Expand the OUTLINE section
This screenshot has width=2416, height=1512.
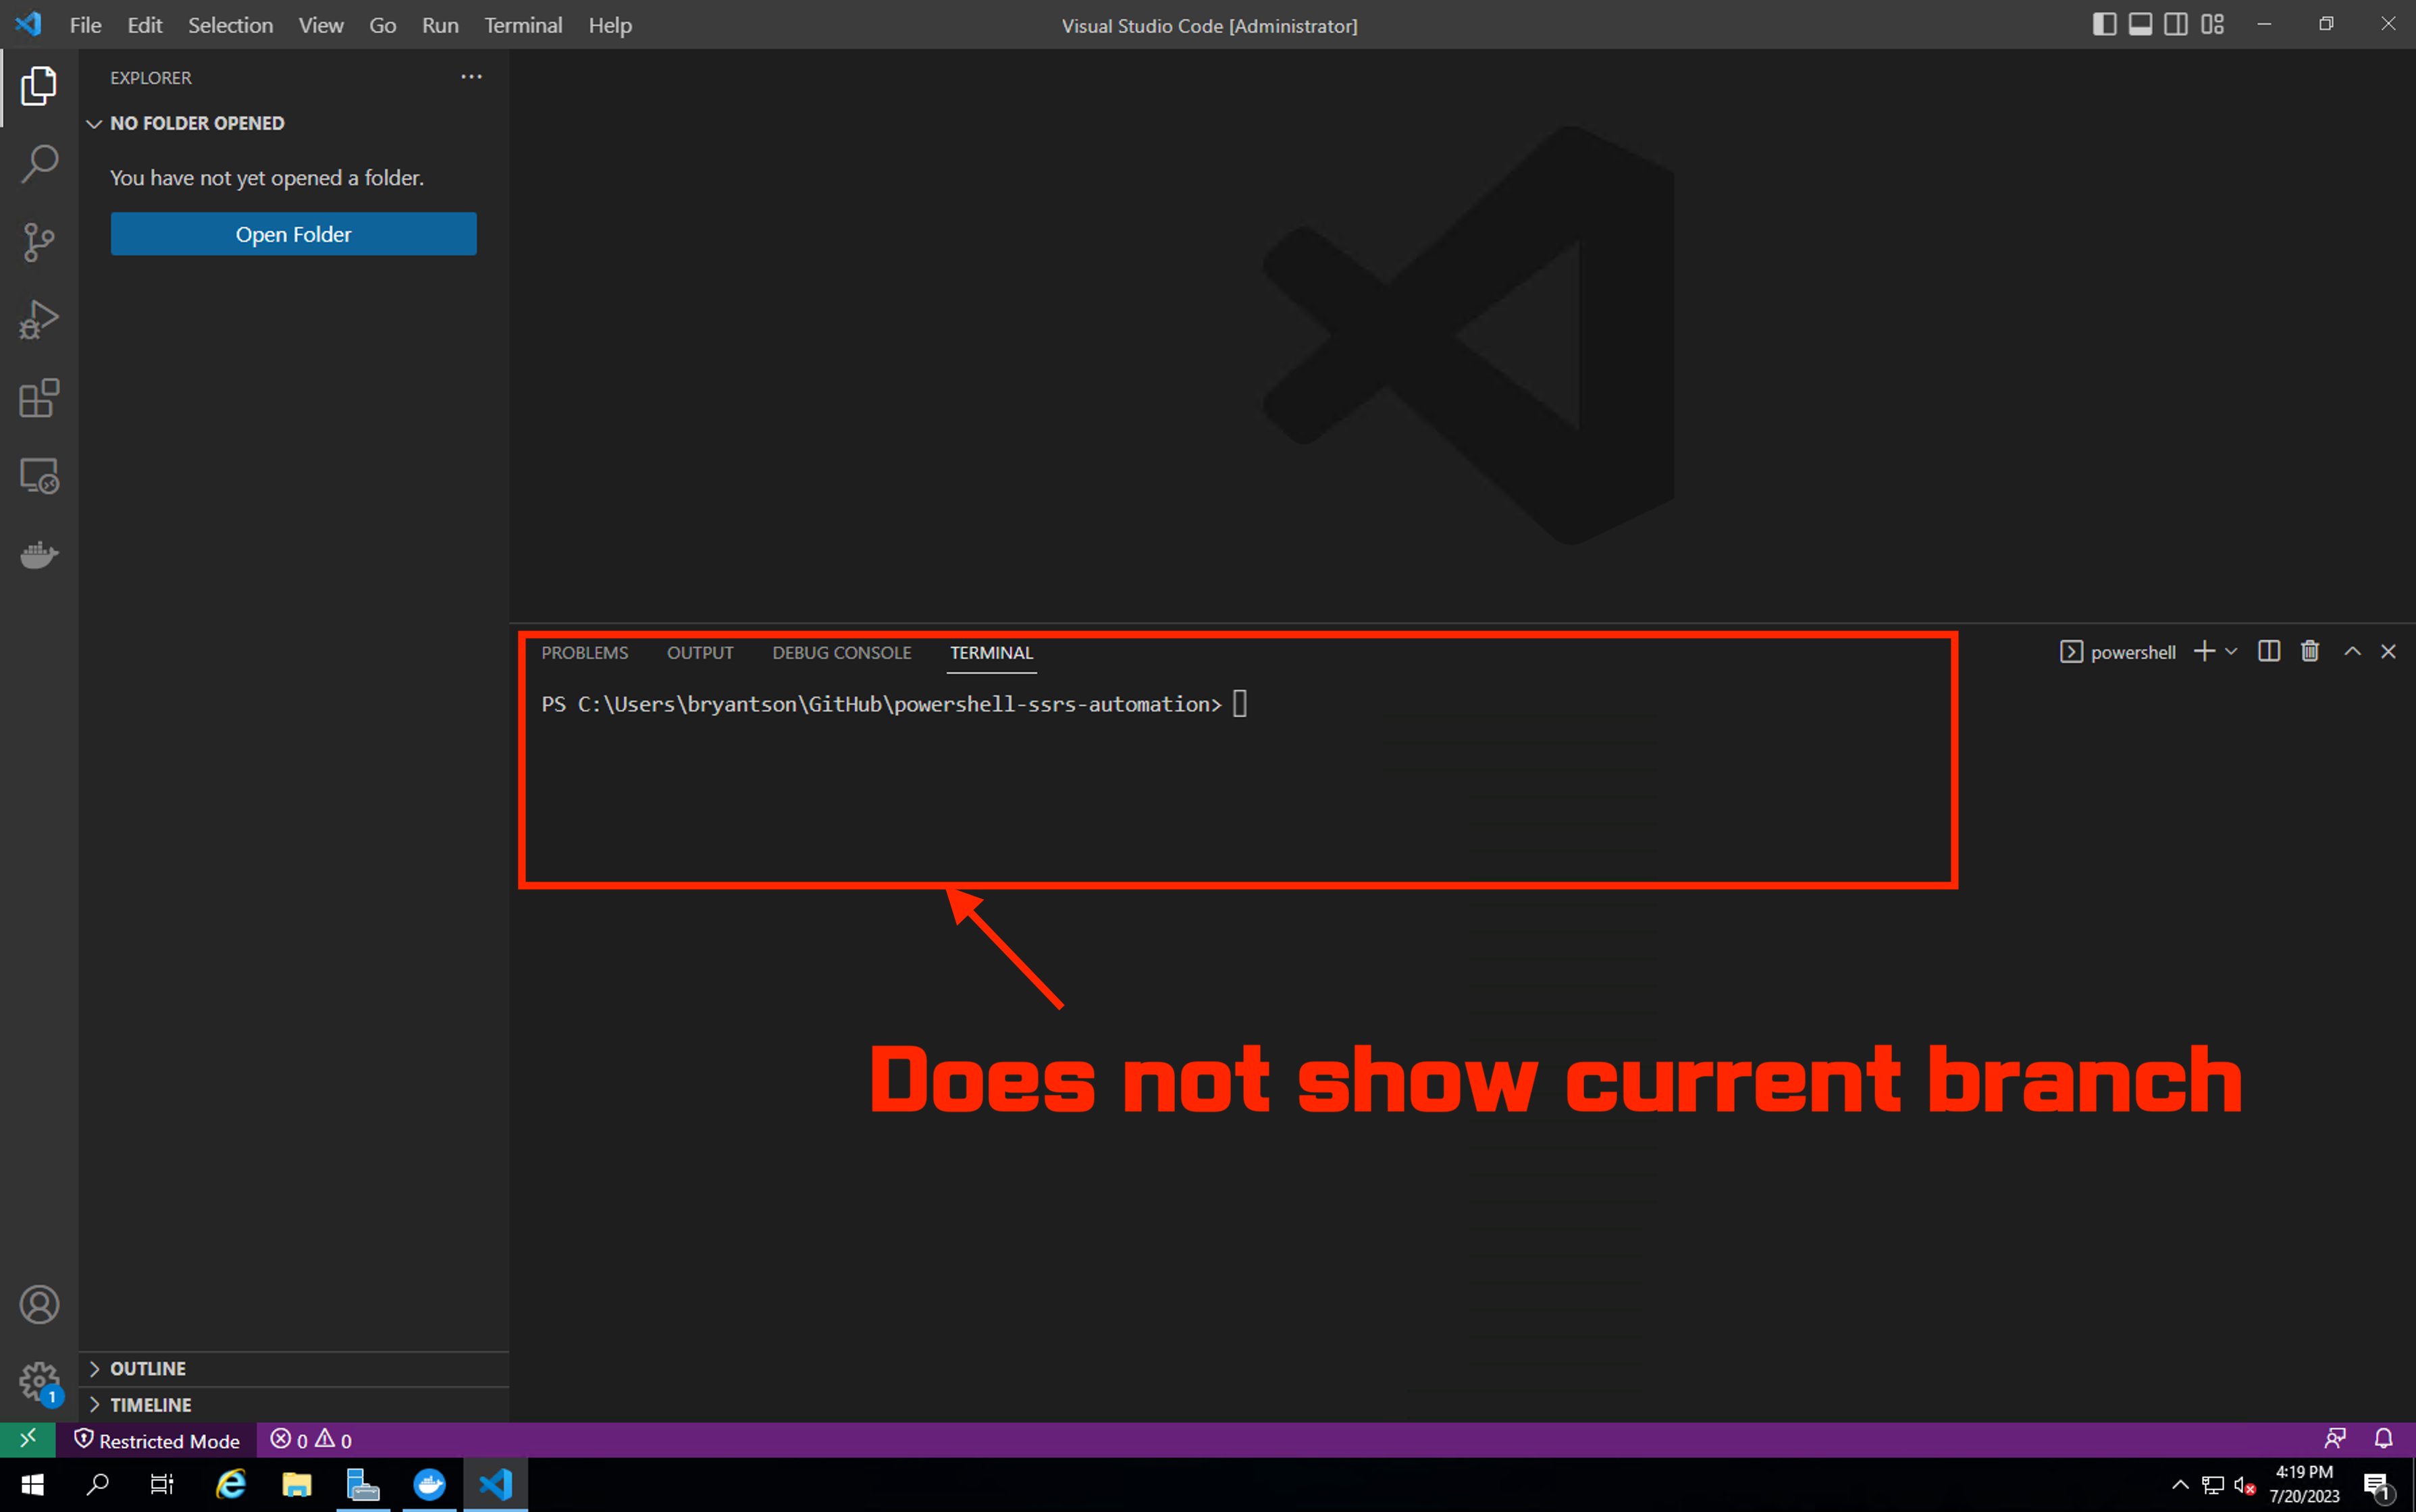pos(148,1368)
